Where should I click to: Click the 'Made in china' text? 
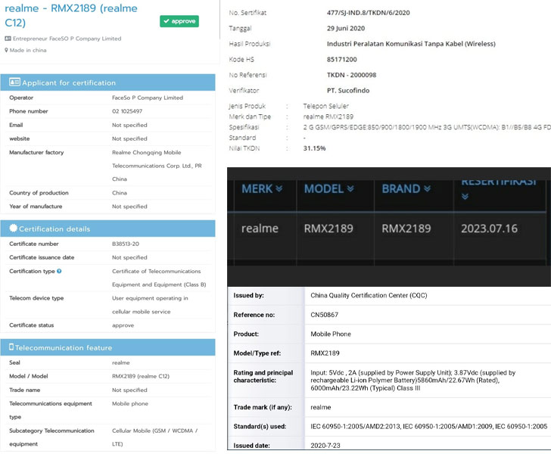(28, 50)
